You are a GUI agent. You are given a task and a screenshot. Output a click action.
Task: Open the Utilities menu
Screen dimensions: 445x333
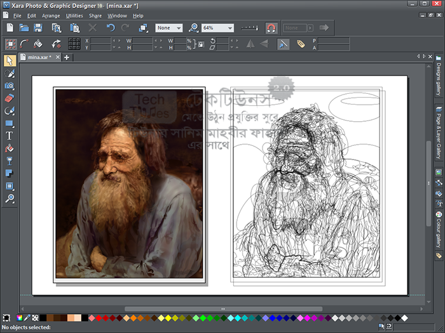(74, 15)
